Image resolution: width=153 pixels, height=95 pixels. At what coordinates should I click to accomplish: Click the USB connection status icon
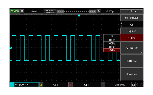click(137, 85)
